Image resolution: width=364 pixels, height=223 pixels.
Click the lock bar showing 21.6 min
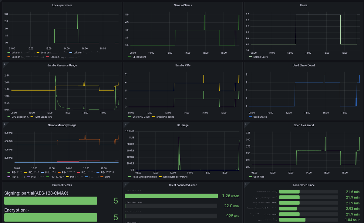click(x=308, y=192)
